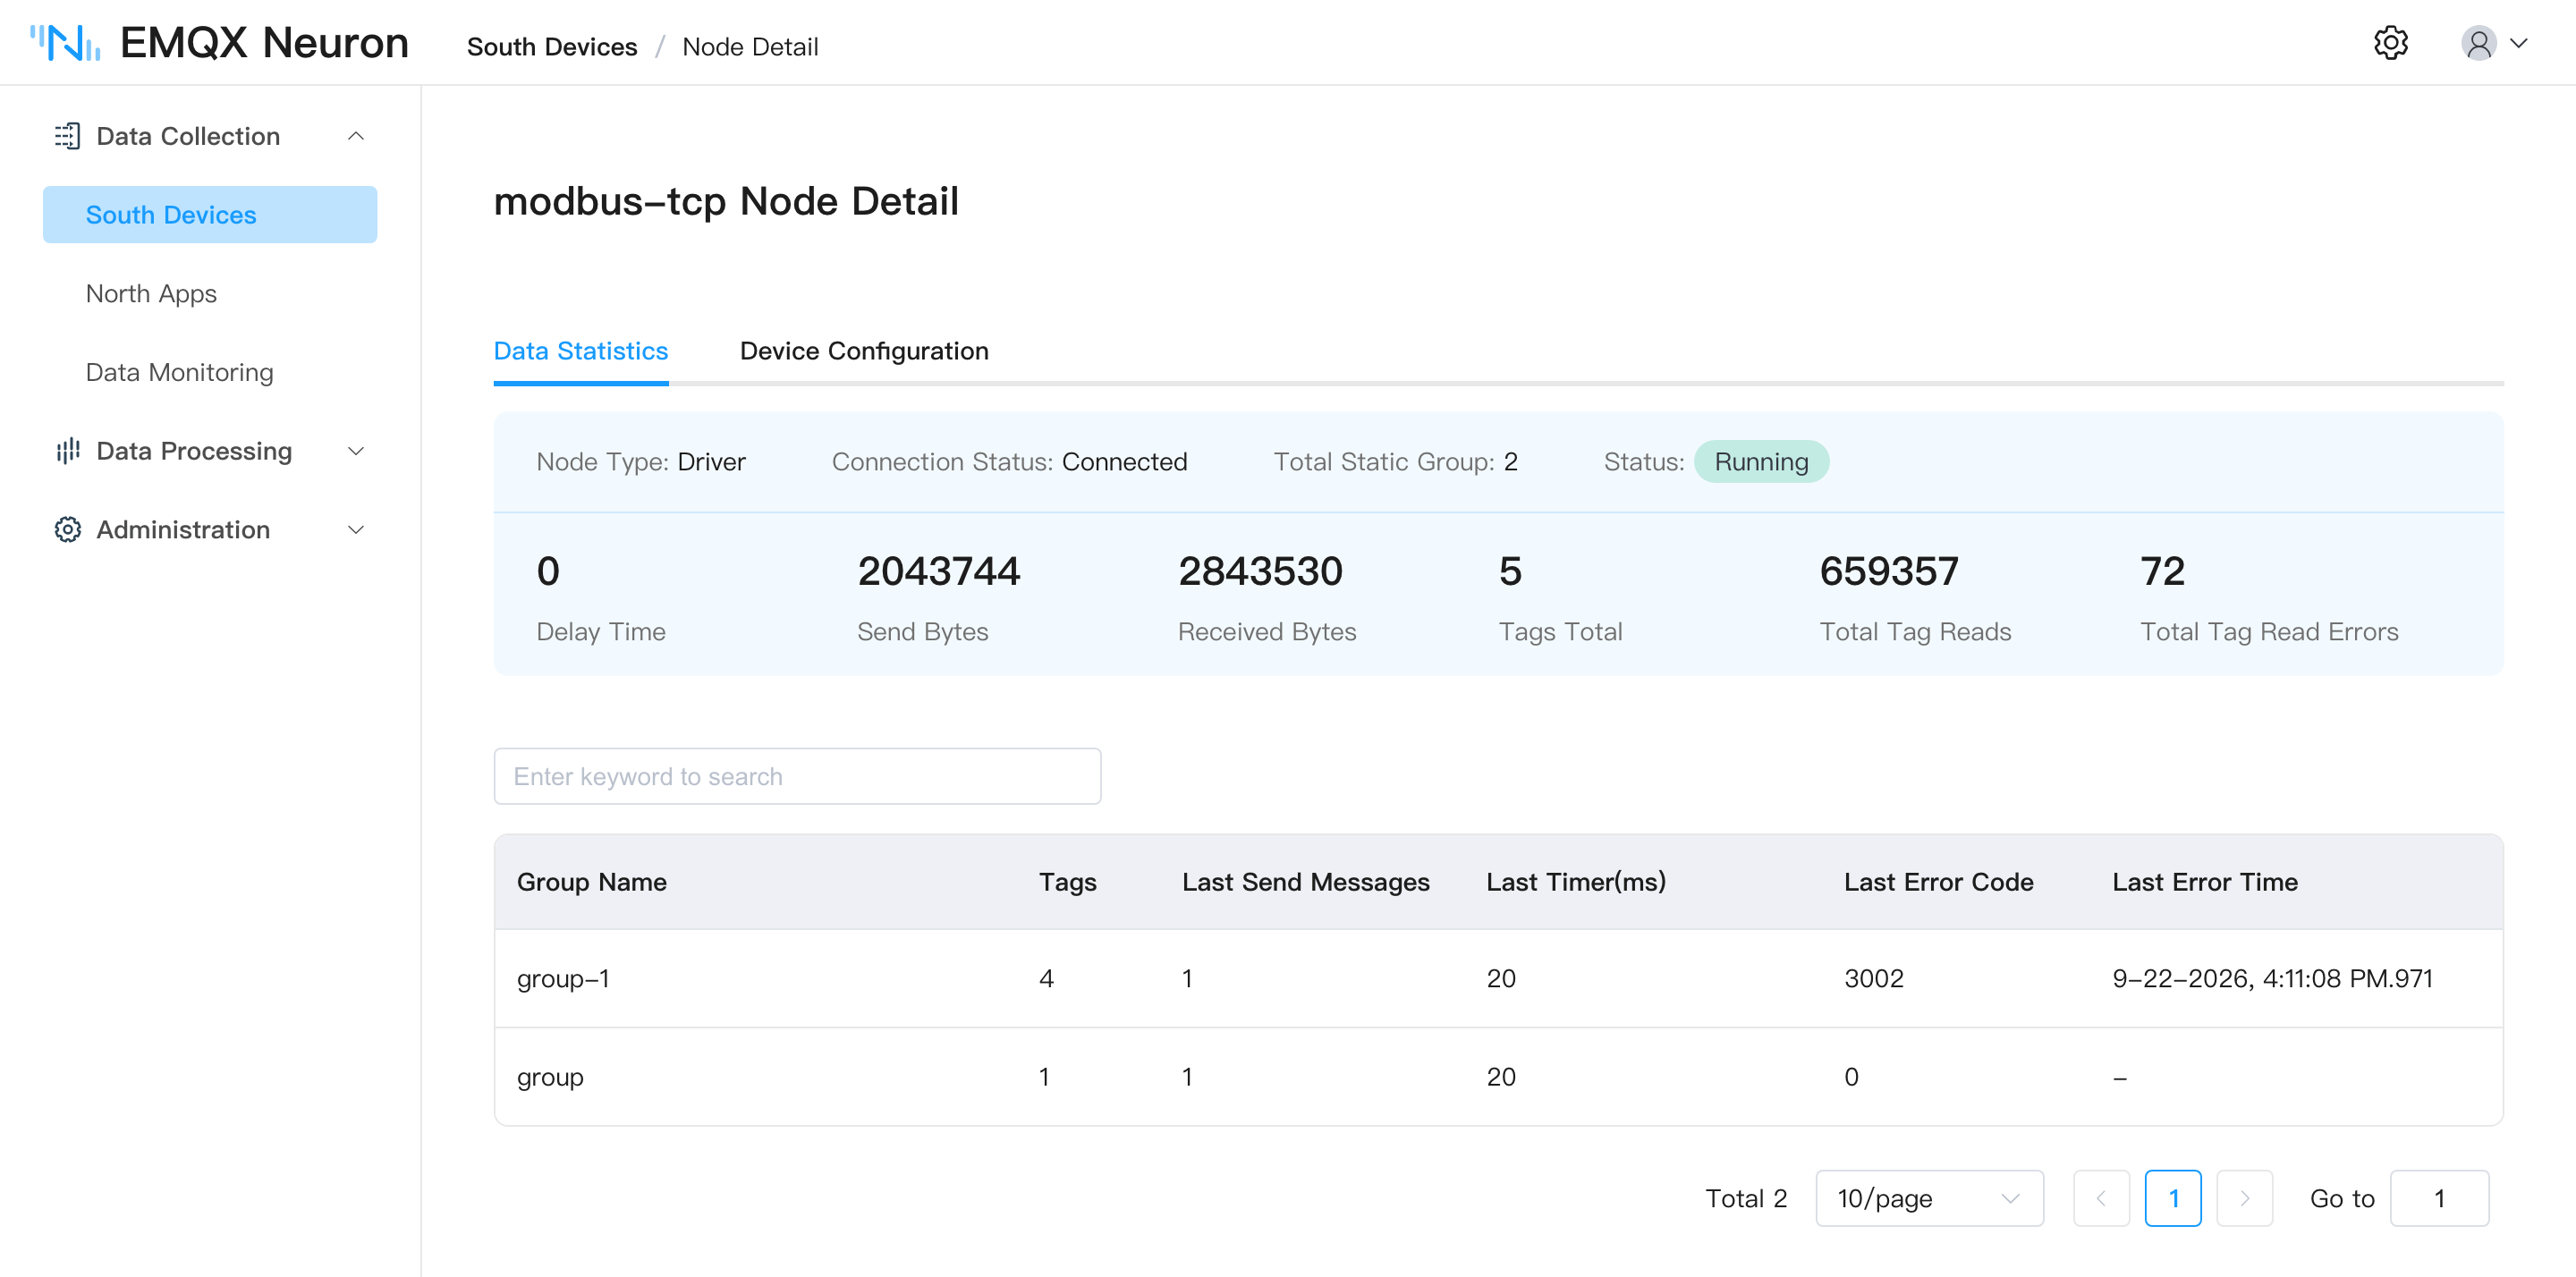This screenshot has width=2576, height=1277.
Task: Click the Last Error Code column header
Action: [x=1938, y=882]
